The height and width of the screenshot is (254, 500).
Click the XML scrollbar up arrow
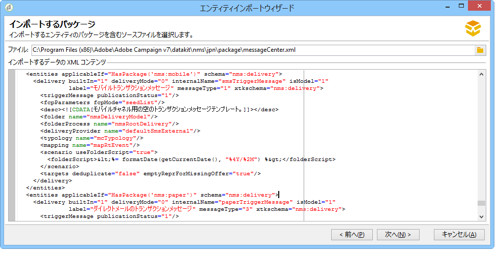click(482, 74)
